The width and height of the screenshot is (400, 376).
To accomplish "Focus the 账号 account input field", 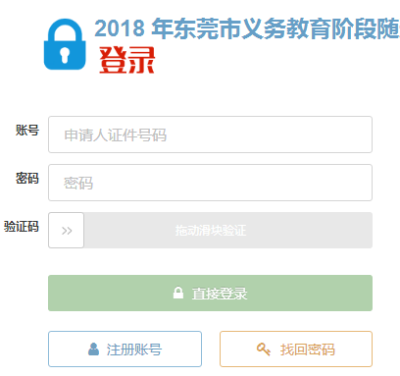I will pos(210,134).
